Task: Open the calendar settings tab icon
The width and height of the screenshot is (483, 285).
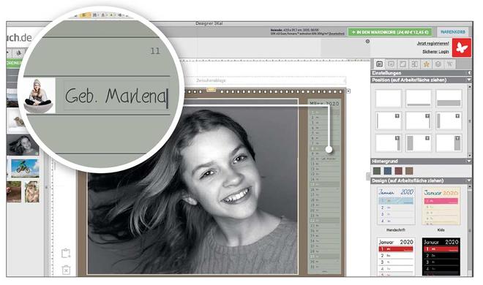Action: click(380, 64)
